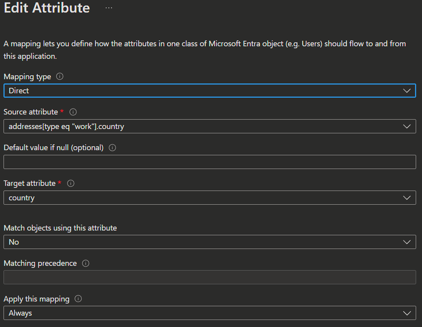Open the Match objects using this attribute dropdown
Screen dimensions: 422x327
pyautogui.click(x=210, y=242)
